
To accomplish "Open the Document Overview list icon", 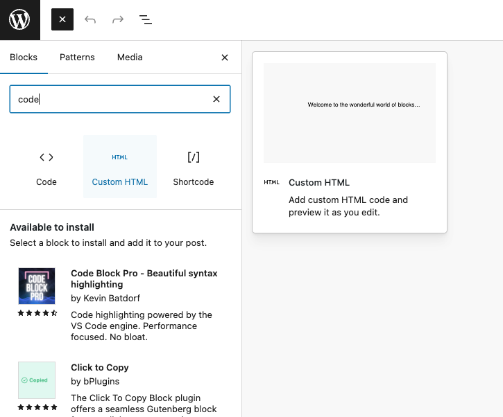I will [x=146, y=19].
